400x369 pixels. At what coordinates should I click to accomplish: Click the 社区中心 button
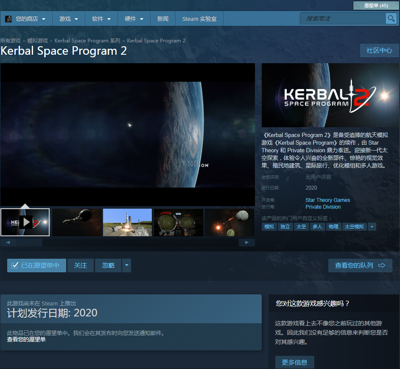point(379,50)
